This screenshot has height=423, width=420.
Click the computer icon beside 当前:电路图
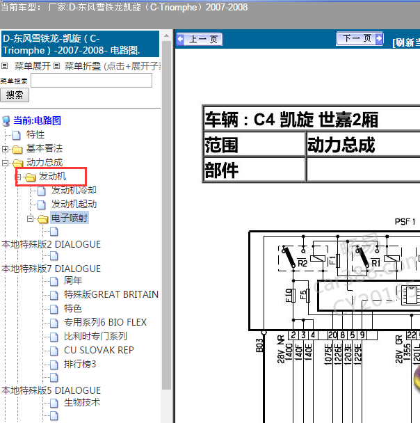point(6,121)
